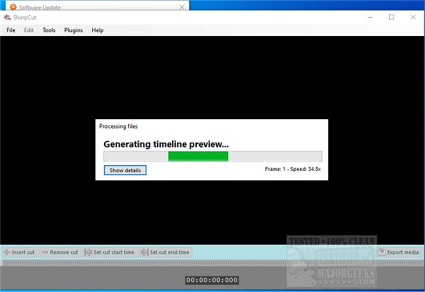Click the 00:00:00:000 timecode display

pos(212,280)
